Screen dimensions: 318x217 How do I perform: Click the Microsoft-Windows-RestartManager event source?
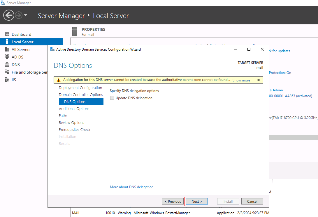162,213
